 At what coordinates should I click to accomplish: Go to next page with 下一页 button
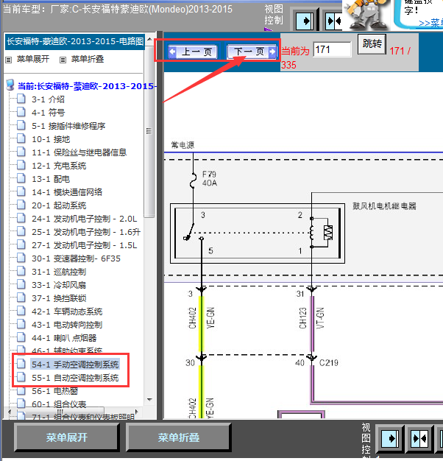(x=252, y=52)
